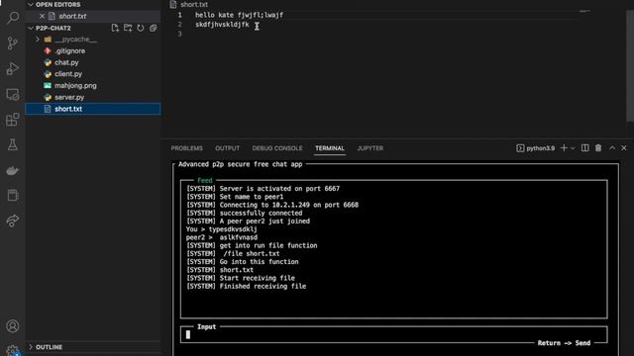Click the 'Start receiving file' system line
The image size is (634, 356).
point(241,278)
